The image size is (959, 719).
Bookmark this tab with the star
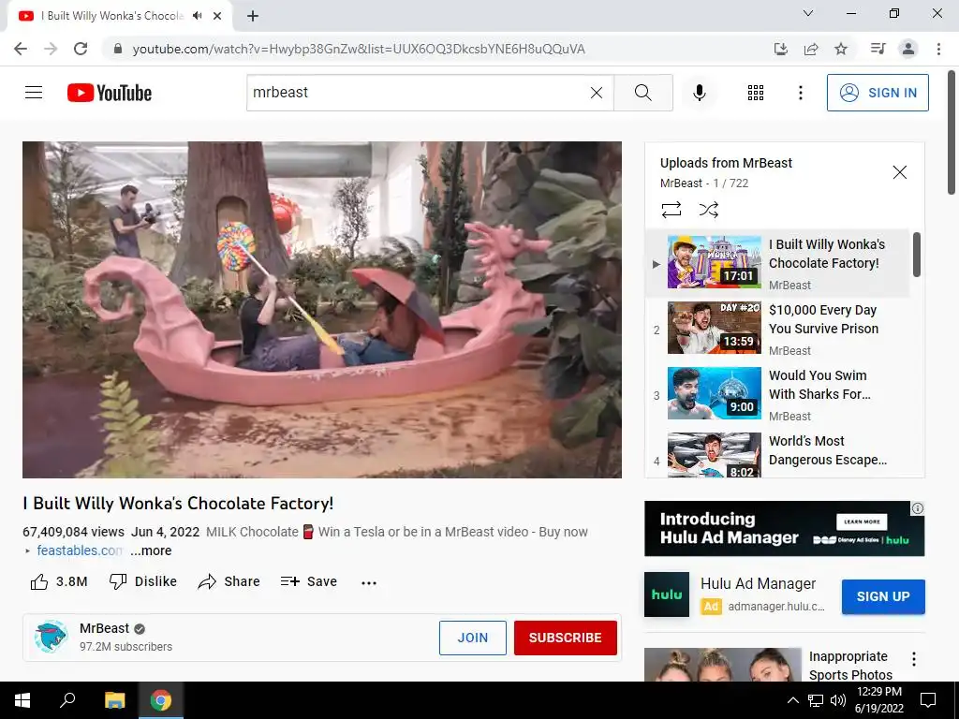point(841,49)
